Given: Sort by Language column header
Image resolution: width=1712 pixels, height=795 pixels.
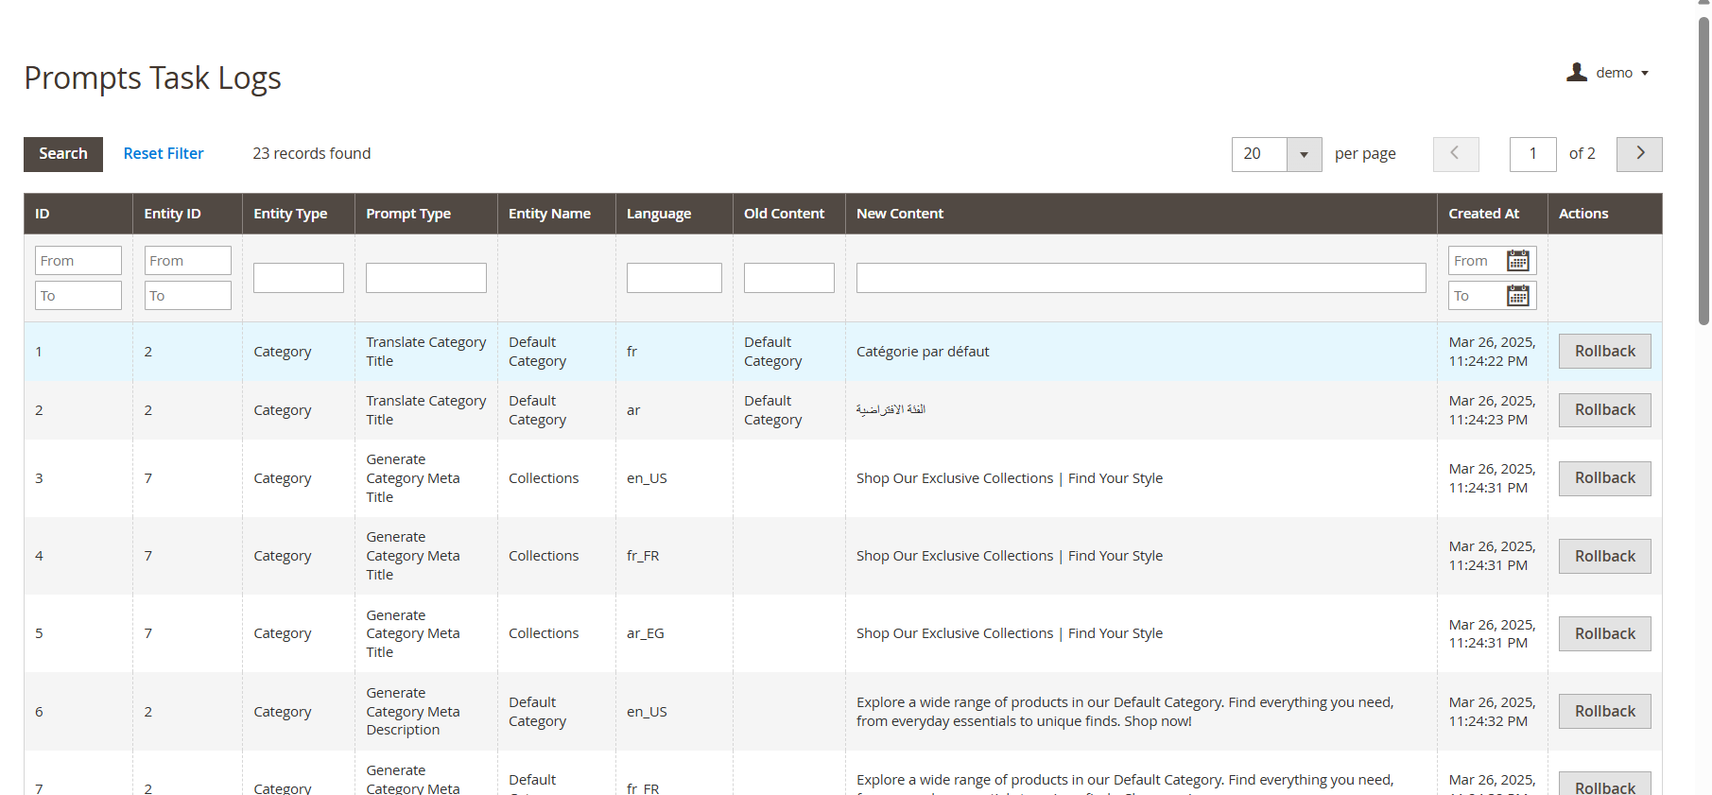Looking at the screenshot, I should click(674, 214).
